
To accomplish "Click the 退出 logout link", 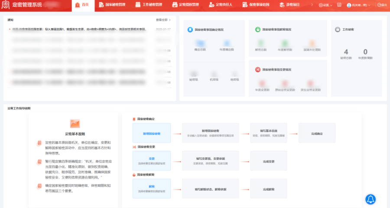I will pos(381,5).
